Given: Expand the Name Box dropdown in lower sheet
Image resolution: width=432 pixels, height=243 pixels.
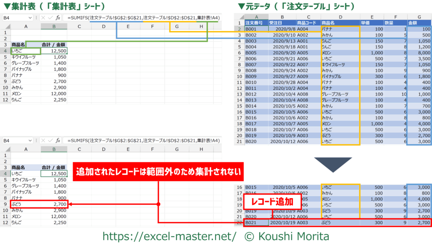Looking at the screenshot, I should click(29, 141).
